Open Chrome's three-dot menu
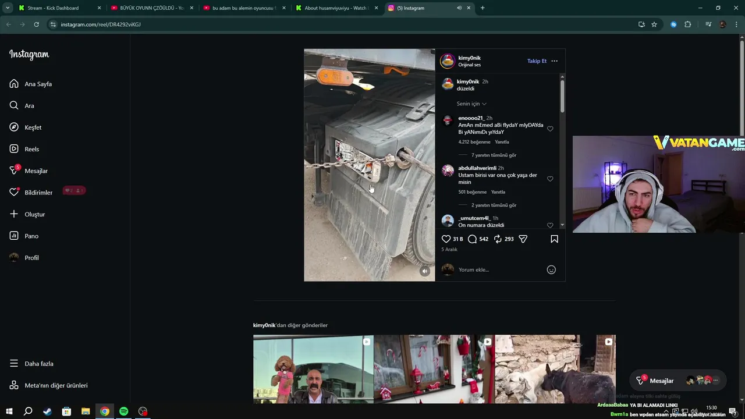Screen dimensions: 745x419 [x=736, y=24]
